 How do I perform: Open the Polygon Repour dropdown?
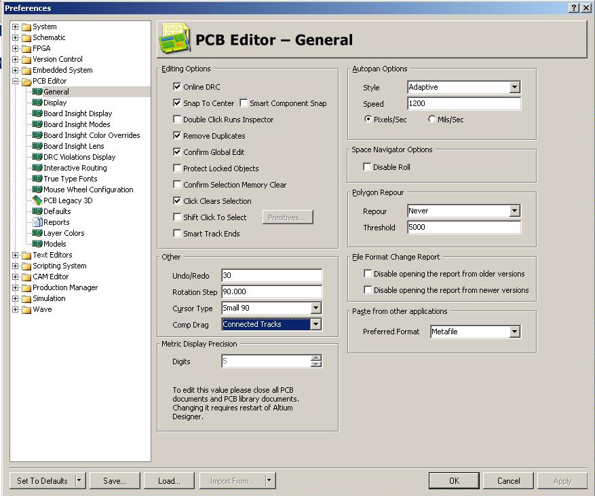(x=514, y=211)
